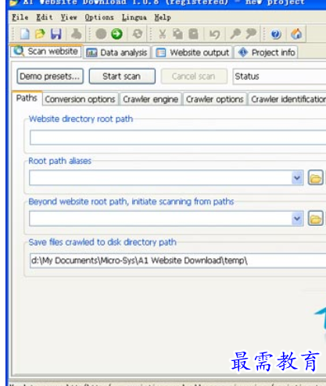Viewport: 326px width, 386px height.
Task: Click the greyed-out print icon in the toolbar
Action: [76, 34]
